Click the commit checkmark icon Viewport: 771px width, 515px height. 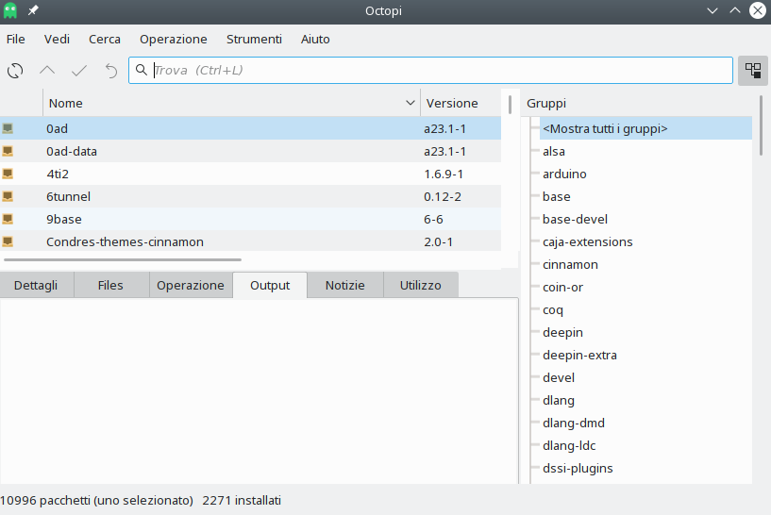pyautogui.click(x=79, y=71)
